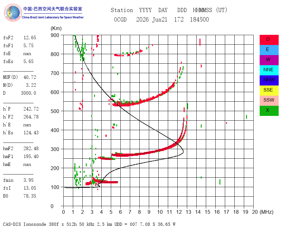Click the China-Brazil Joint Laboratory globe logo
285x228 pixels.
(x=13, y=13)
